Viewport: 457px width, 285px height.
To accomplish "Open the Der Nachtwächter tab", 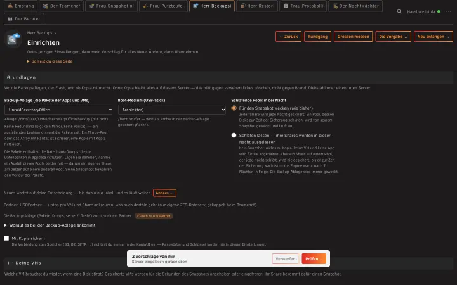I will pyautogui.click(x=355, y=6).
